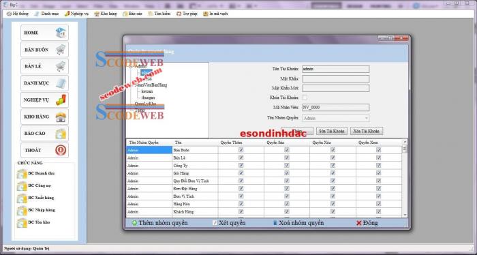The height and width of the screenshot is (255, 477).
Task: Open Nghiệp vụ menu
Action: (76, 14)
